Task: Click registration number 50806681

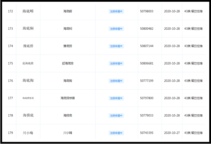Action: pos(146,63)
